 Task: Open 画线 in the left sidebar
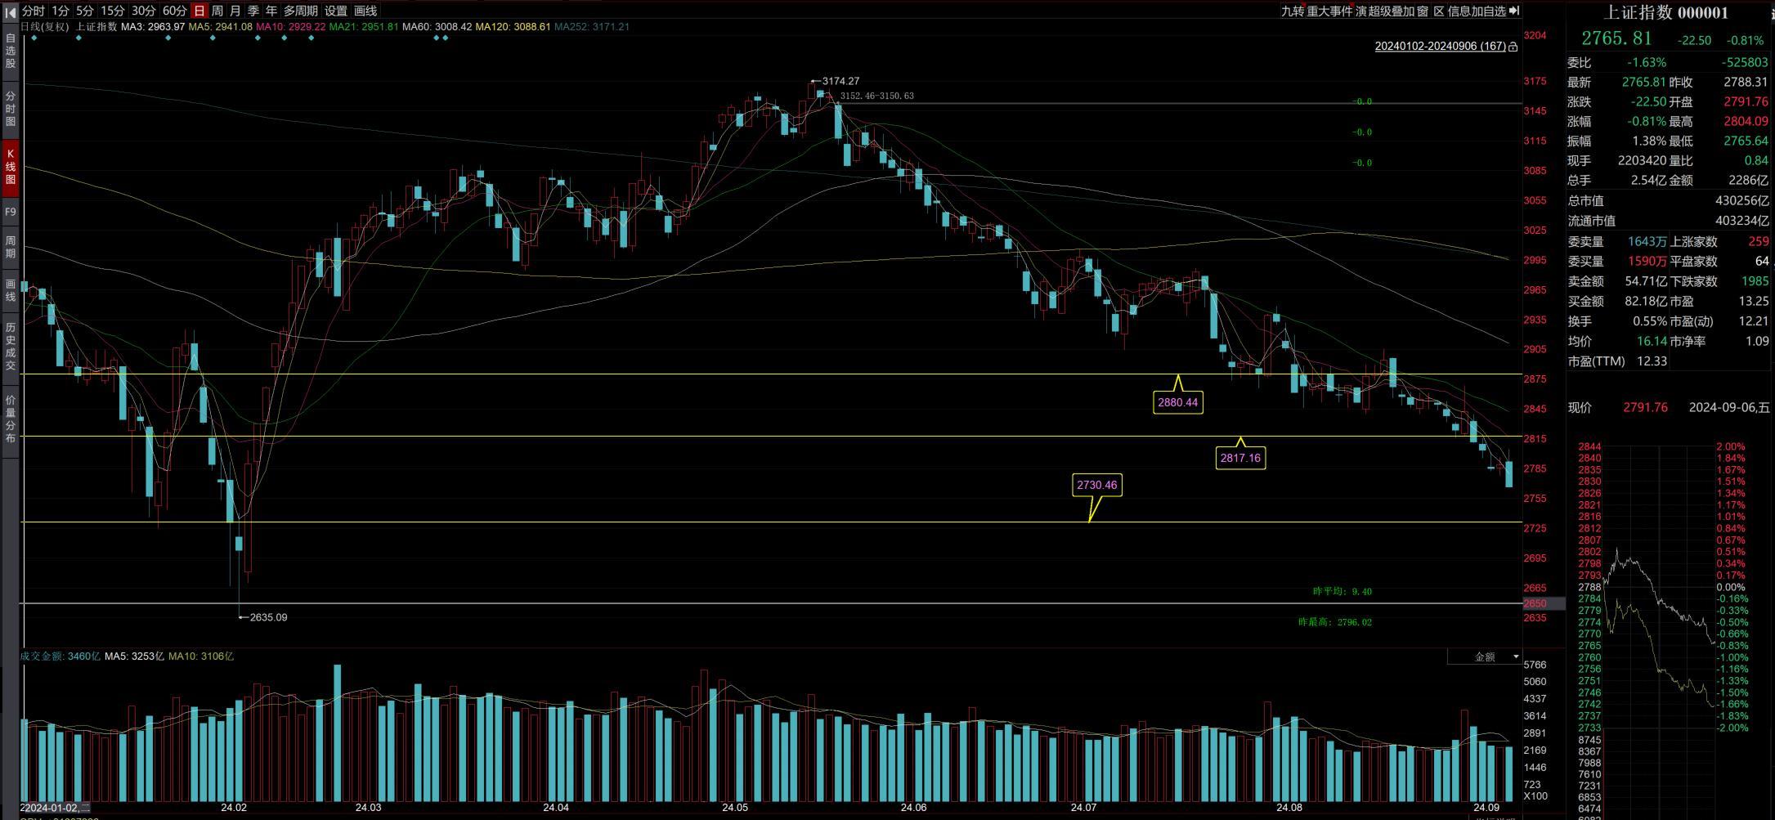[11, 290]
